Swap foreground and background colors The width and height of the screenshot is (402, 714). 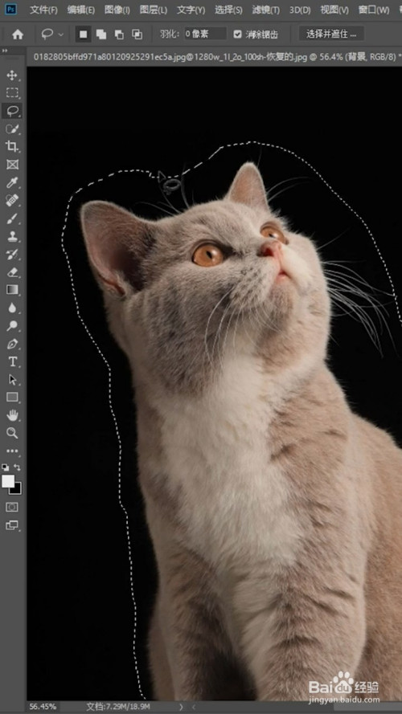point(18,467)
